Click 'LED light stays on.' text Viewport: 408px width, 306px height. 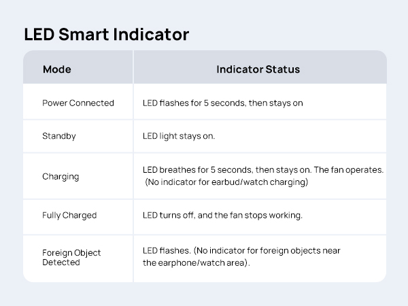coord(179,136)
